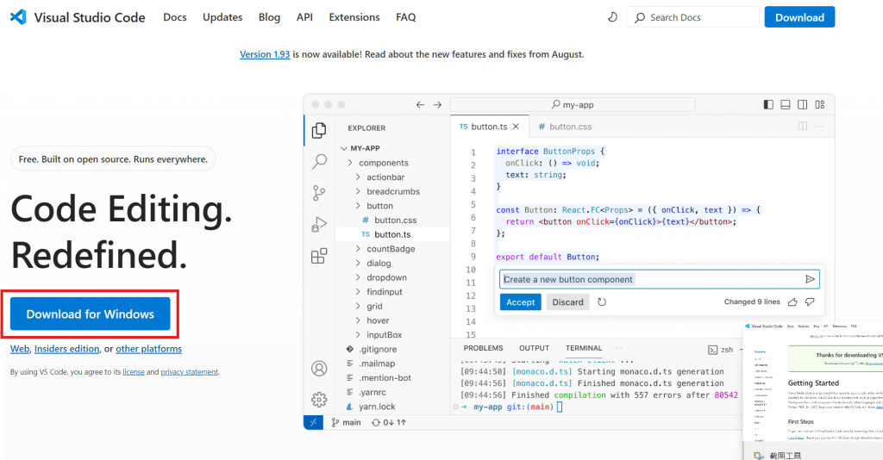Viewport: 883px width, 460px height.
Task: Expand the hover folder
Action: coord(358,320)
